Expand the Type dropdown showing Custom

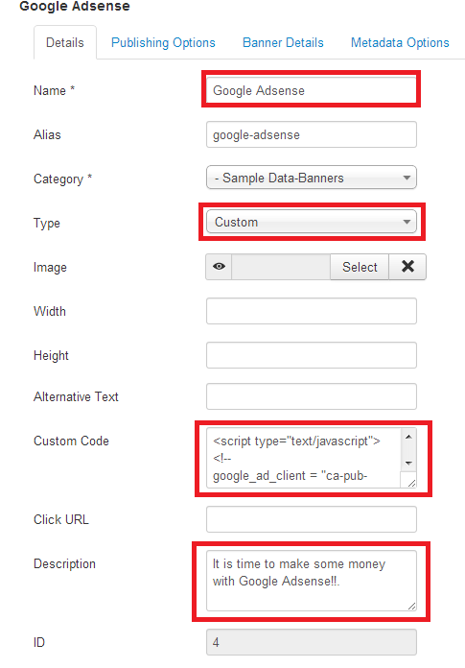pyautogui.click(x=312, y=222)
